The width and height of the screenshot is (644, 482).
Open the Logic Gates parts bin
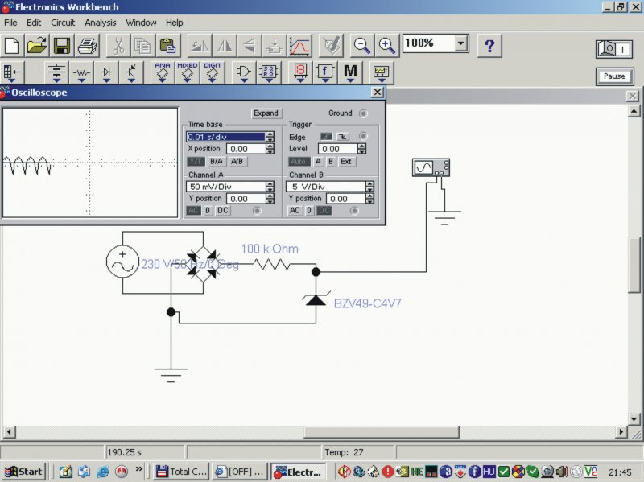coord(244,72)
